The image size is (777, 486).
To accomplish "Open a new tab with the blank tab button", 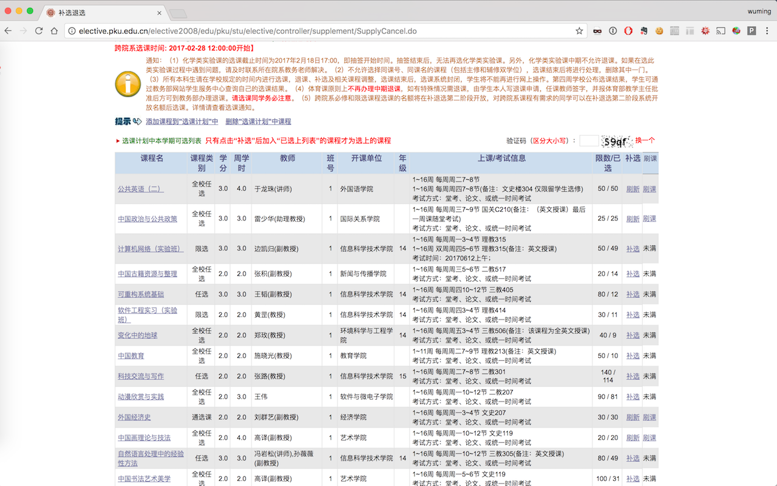I will [178, 13].
